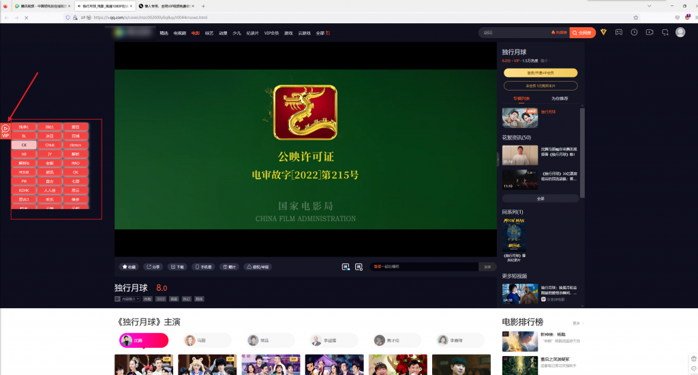Viewport: 698px width, 375px height.
Task: Open the 独行月球 main feature thumbnail
Action: (x=520, y=118)
